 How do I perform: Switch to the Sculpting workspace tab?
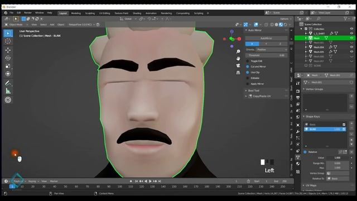(x=90, y=13)
